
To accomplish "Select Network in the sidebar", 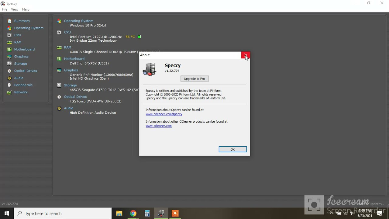I will point(21,92).
